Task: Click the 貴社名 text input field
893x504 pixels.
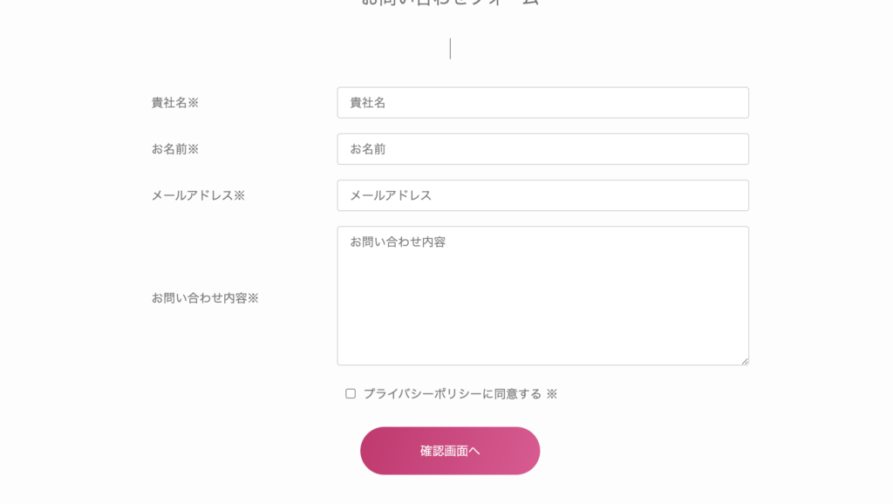Action: (542, 103)
